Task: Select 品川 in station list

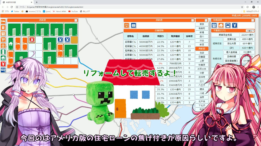Action: coord(202,36)
